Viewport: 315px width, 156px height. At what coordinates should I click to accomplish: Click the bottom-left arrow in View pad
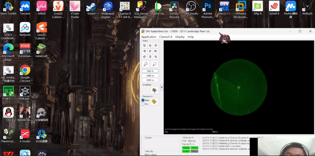[x=144, y=57]
